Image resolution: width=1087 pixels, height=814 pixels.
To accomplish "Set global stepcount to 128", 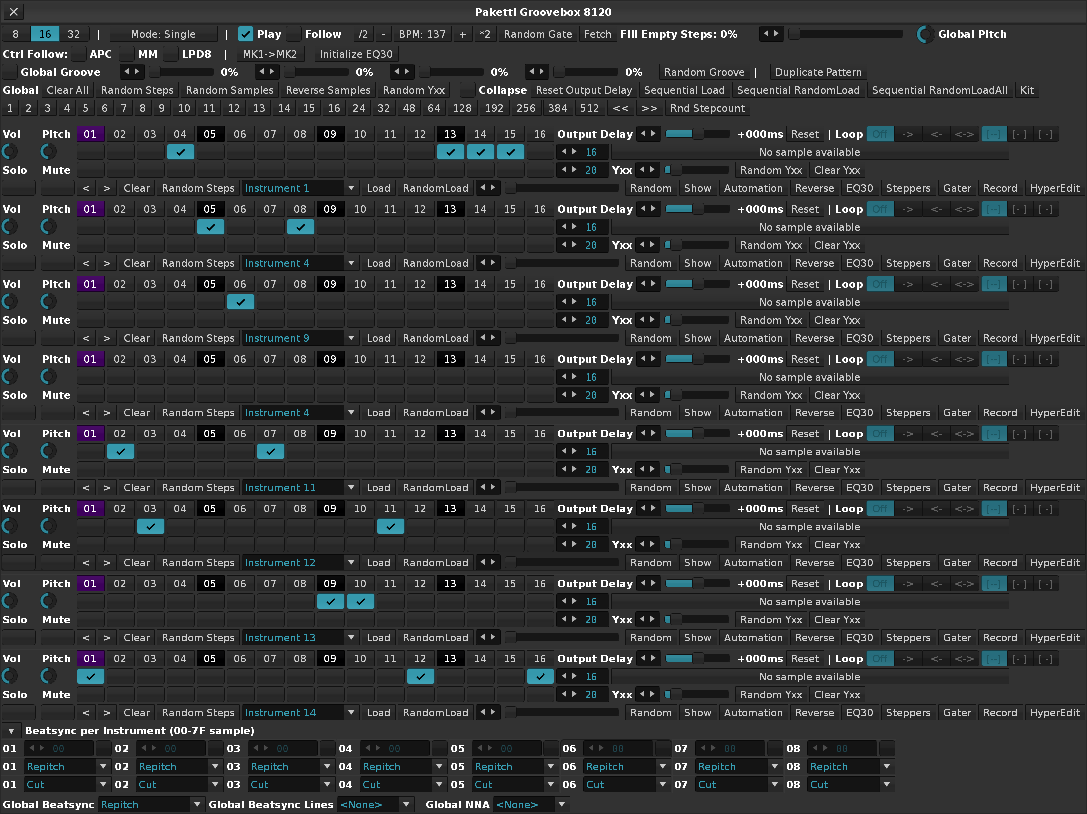I will point(462,108).
